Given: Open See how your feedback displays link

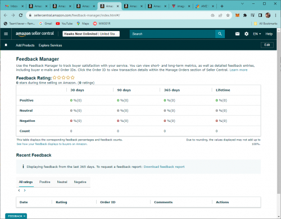Looking at the screenshot, I should pos(52,144).
